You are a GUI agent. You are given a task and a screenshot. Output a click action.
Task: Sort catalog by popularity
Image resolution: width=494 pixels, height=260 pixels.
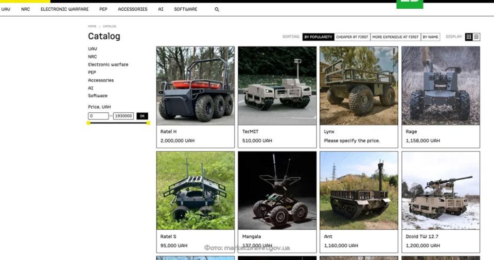point(319,37)
